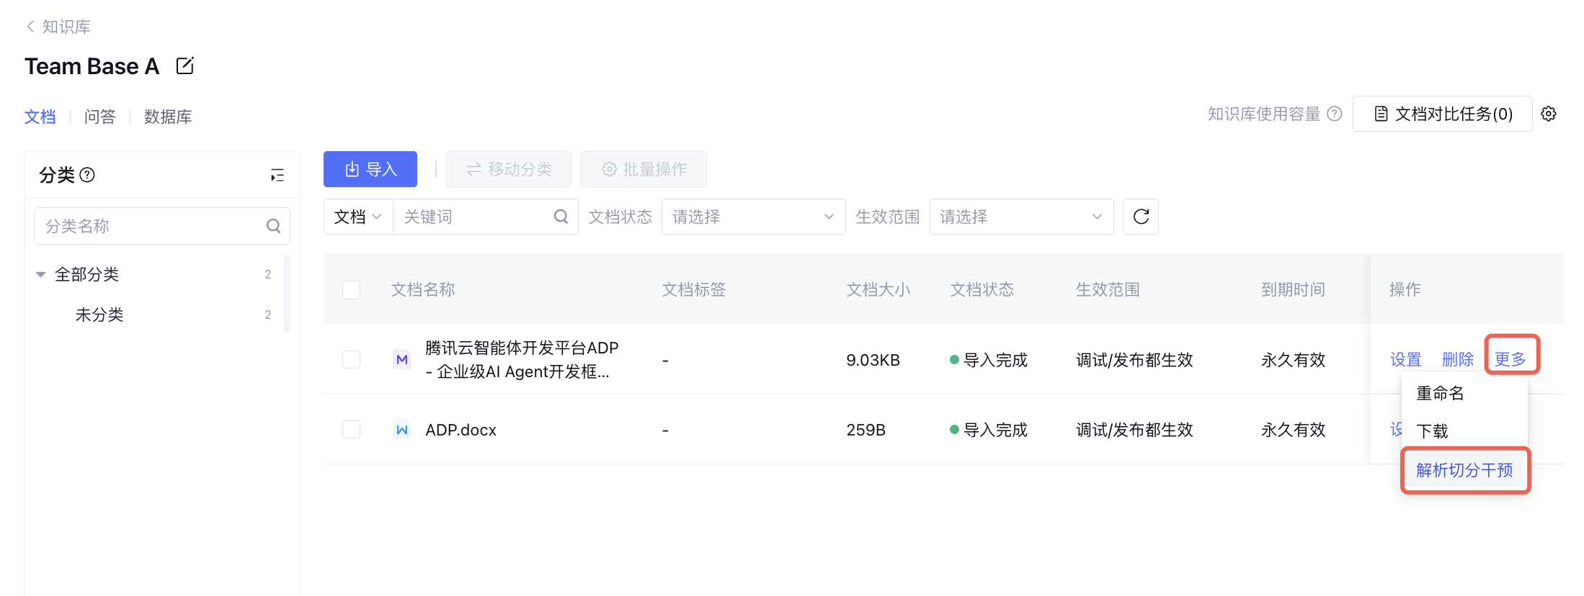Screen dimensions: 1584x596
Task: Click the search icon in the 关键词 field
Action: pos(561,217)
